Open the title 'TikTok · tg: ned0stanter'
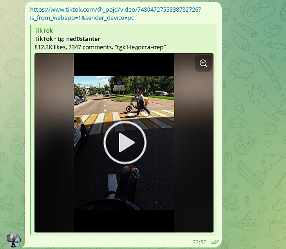Viewport: 286px width, 249px height. click(x=67, y=39)
